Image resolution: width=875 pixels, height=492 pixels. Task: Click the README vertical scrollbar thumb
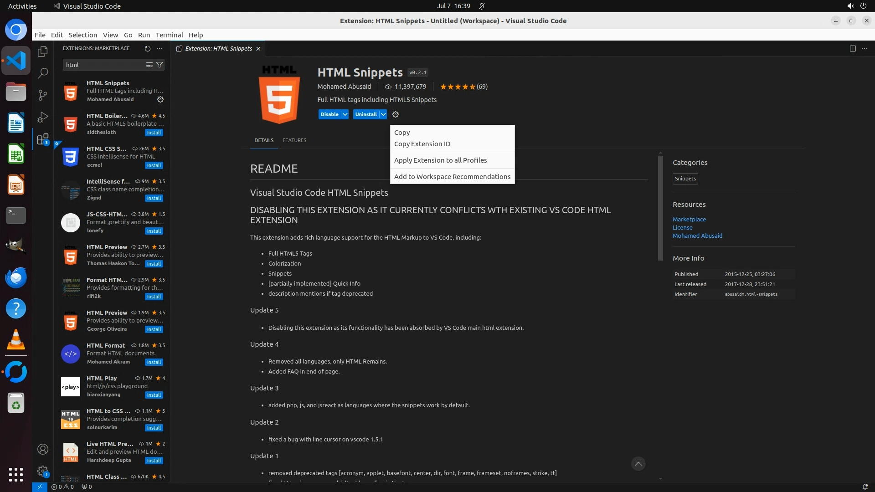pyautogui.click(x=660, y=208)
